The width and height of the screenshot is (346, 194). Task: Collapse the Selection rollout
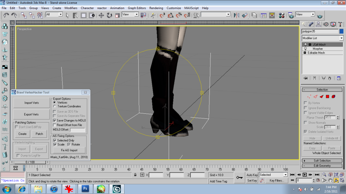click(x=322, y=90)
